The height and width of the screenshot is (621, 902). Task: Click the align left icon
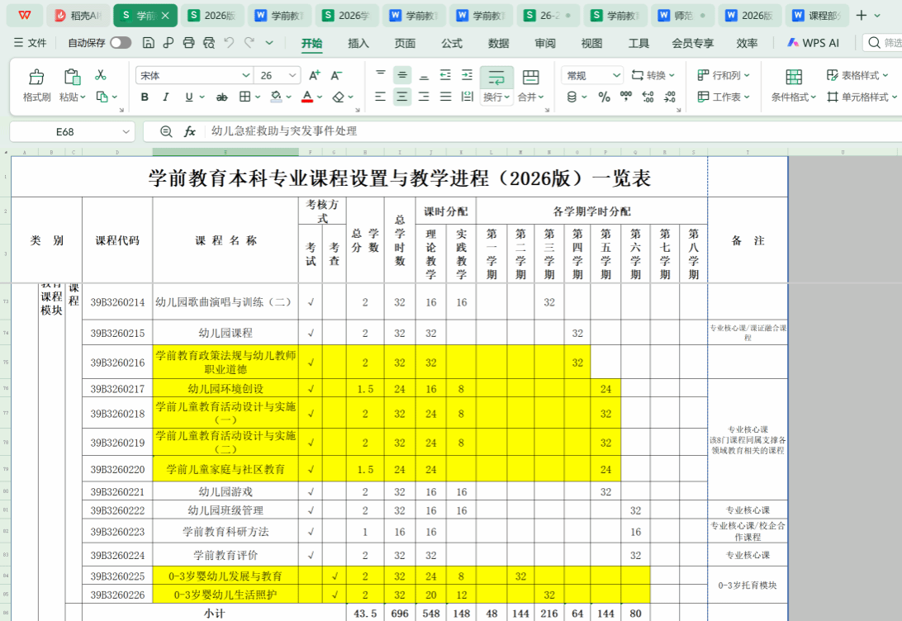[380, 97]
